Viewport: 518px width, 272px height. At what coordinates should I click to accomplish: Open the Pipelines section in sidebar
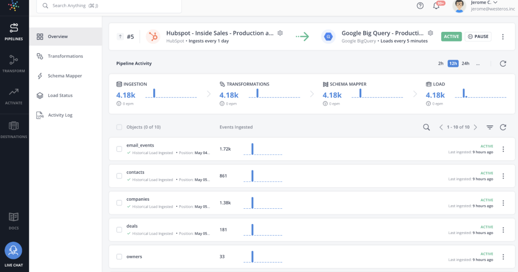14,32
